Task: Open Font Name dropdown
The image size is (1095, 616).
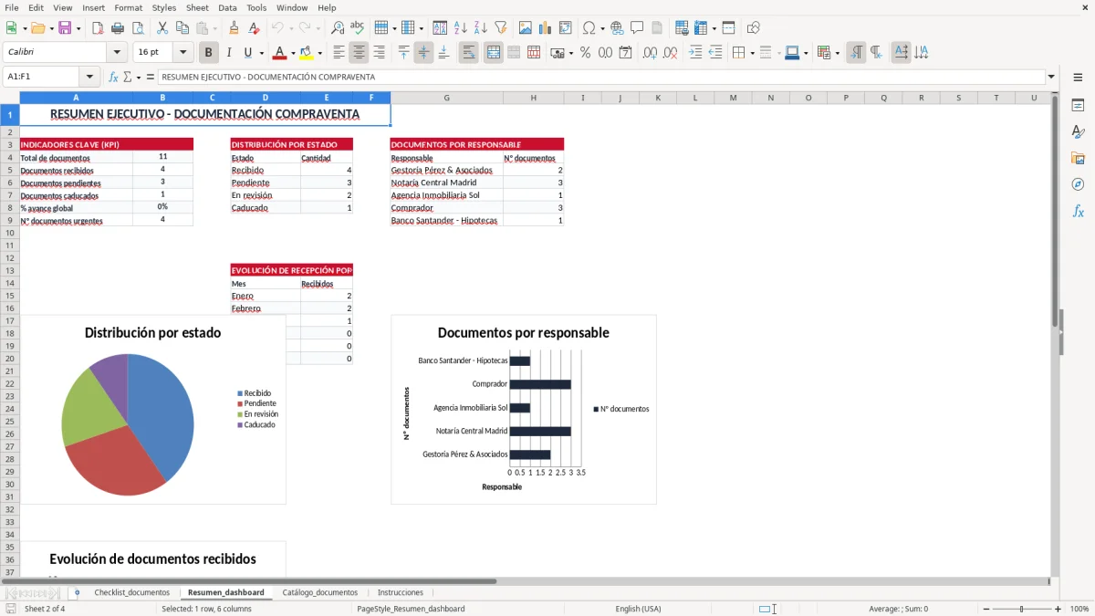Action: (117, 53)
